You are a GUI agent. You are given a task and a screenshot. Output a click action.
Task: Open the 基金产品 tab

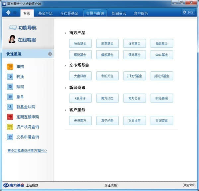(x=45, y=13)
